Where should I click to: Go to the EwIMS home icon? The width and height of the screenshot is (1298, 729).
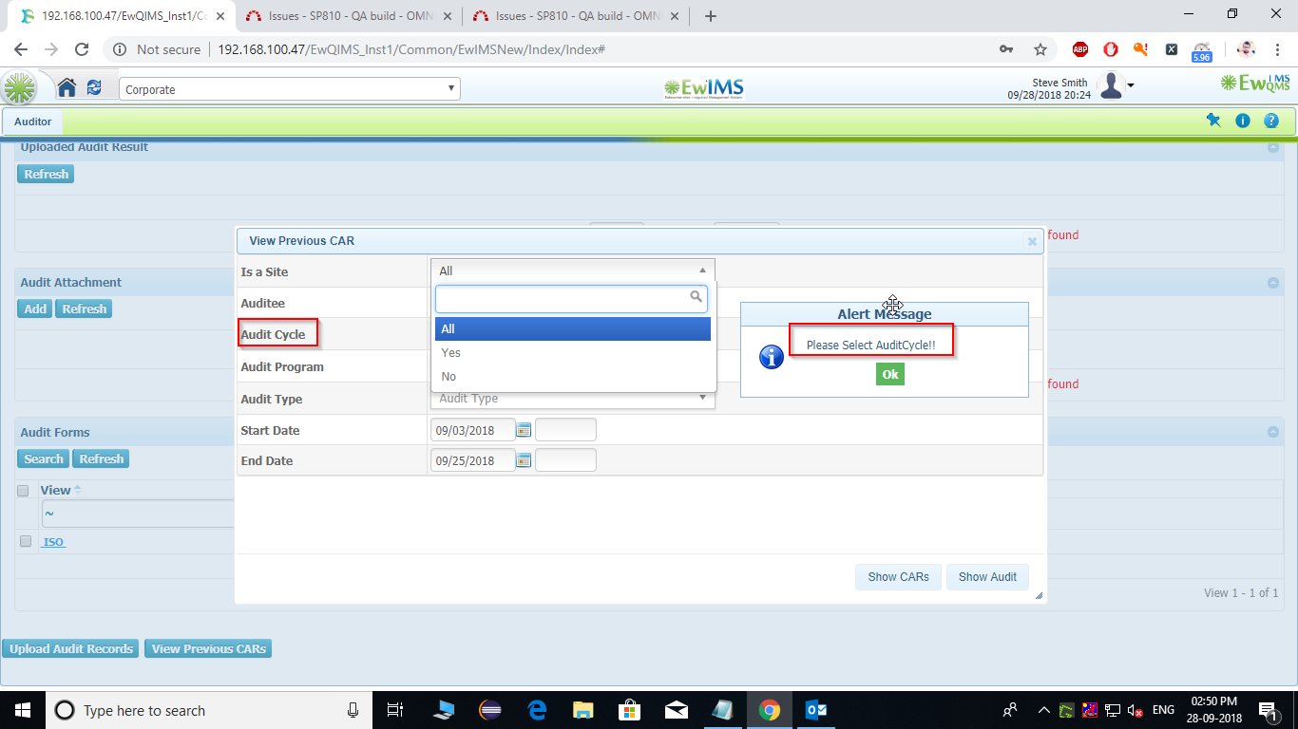point(67,88)
